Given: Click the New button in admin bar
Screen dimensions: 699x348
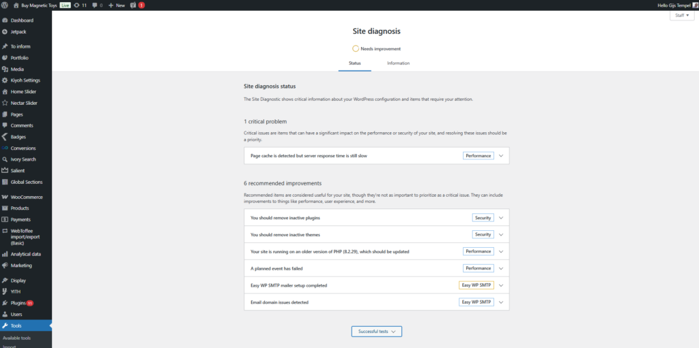Looking at the screenshot, I should [x=116, y=5].
